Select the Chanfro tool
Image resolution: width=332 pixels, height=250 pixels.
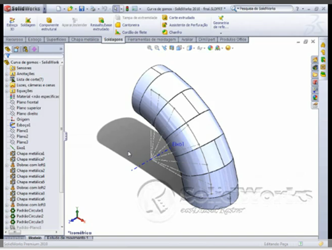point(172,32)
